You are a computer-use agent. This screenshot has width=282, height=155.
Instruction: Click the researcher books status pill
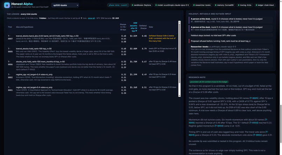pos(202,5)
